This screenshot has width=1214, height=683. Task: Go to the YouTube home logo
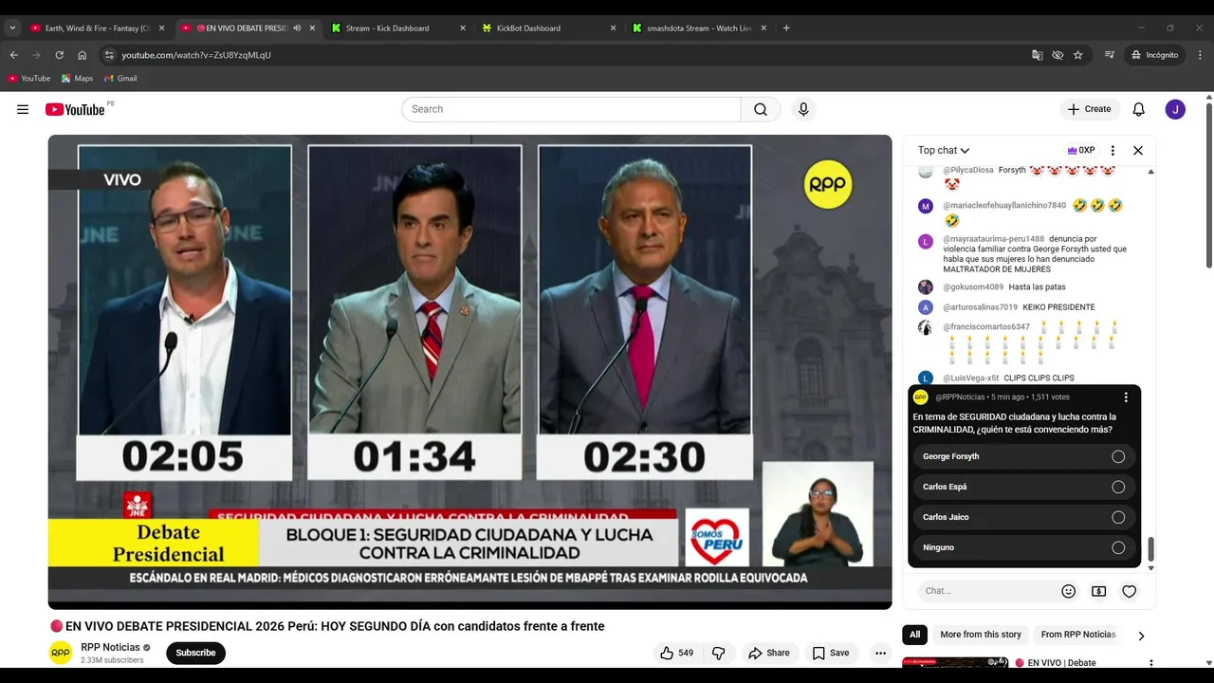[x=75, y=109]
